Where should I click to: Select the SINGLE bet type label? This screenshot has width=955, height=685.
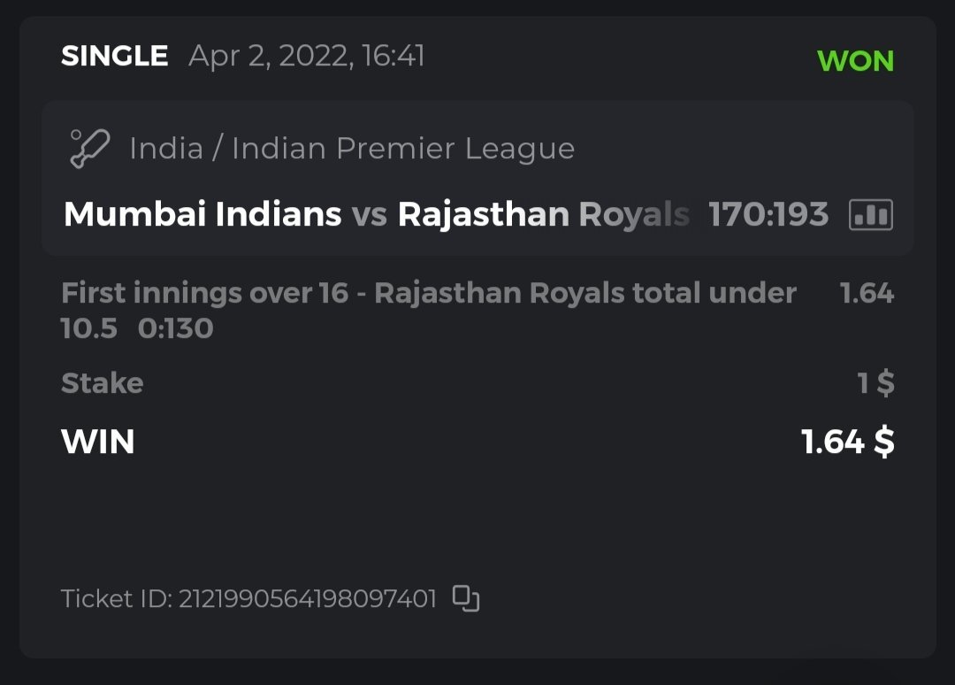point(114,57)
